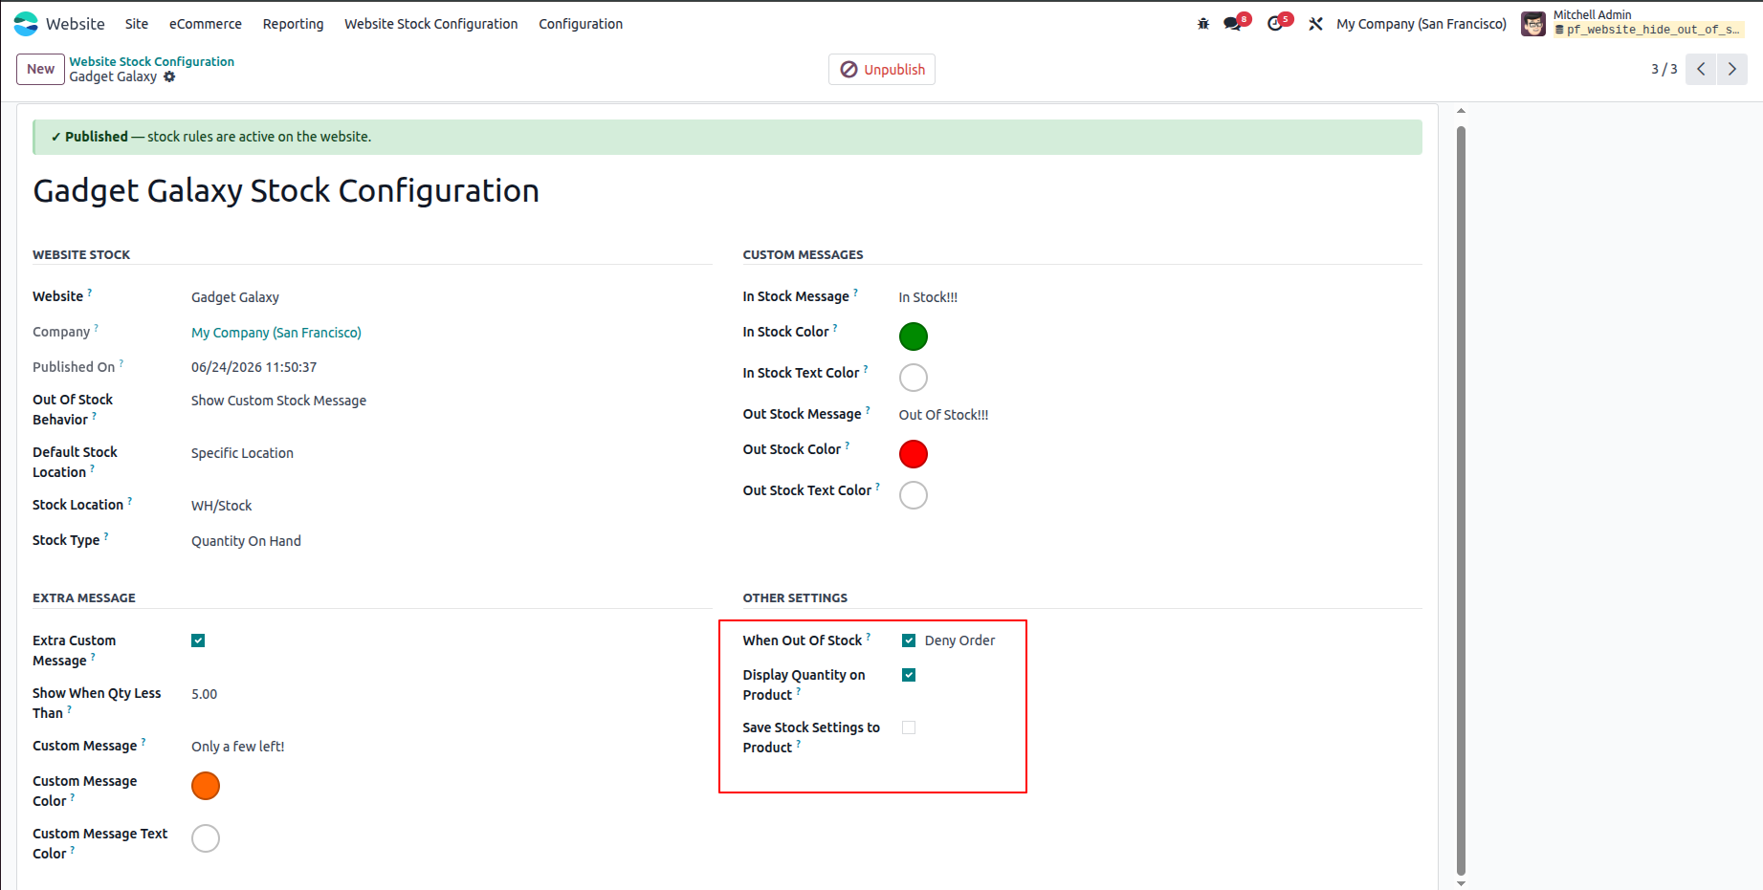This screenshot has width=1763, height=890.
Task: Open the debug bug icon menu
Action: coord(1203,24)
